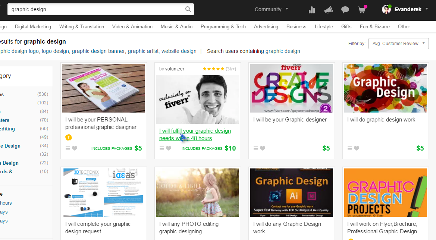This screenshot has height=240, width=436.
Task: Open 'I will be your Graphic designer' title
Action: pyautogui.click(x=290, y=120)
